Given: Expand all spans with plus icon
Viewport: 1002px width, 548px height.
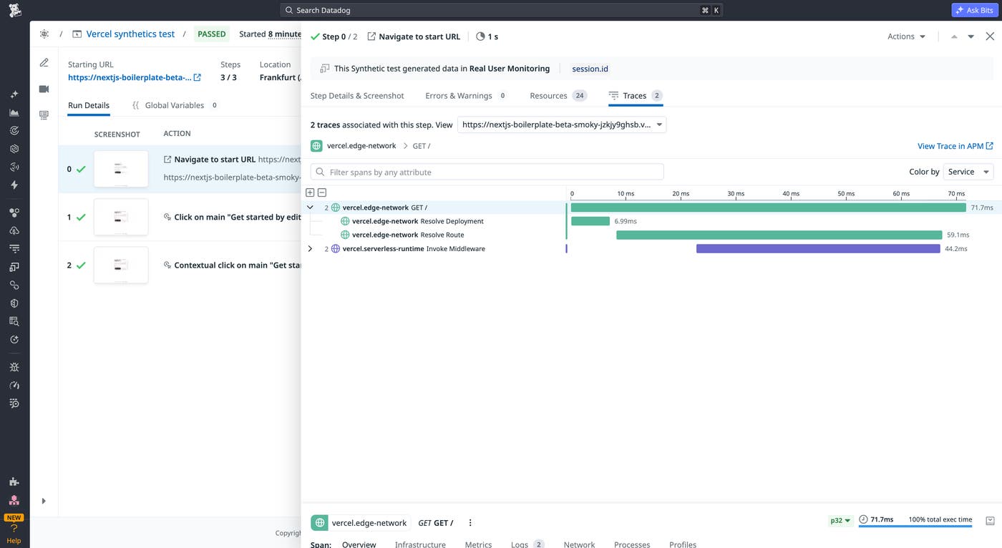Looking at the screenshot, I should click(x=310, y=192).
